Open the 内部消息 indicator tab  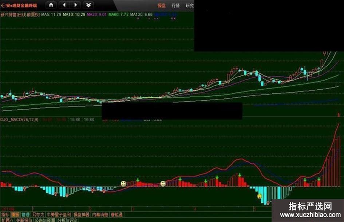100,214
